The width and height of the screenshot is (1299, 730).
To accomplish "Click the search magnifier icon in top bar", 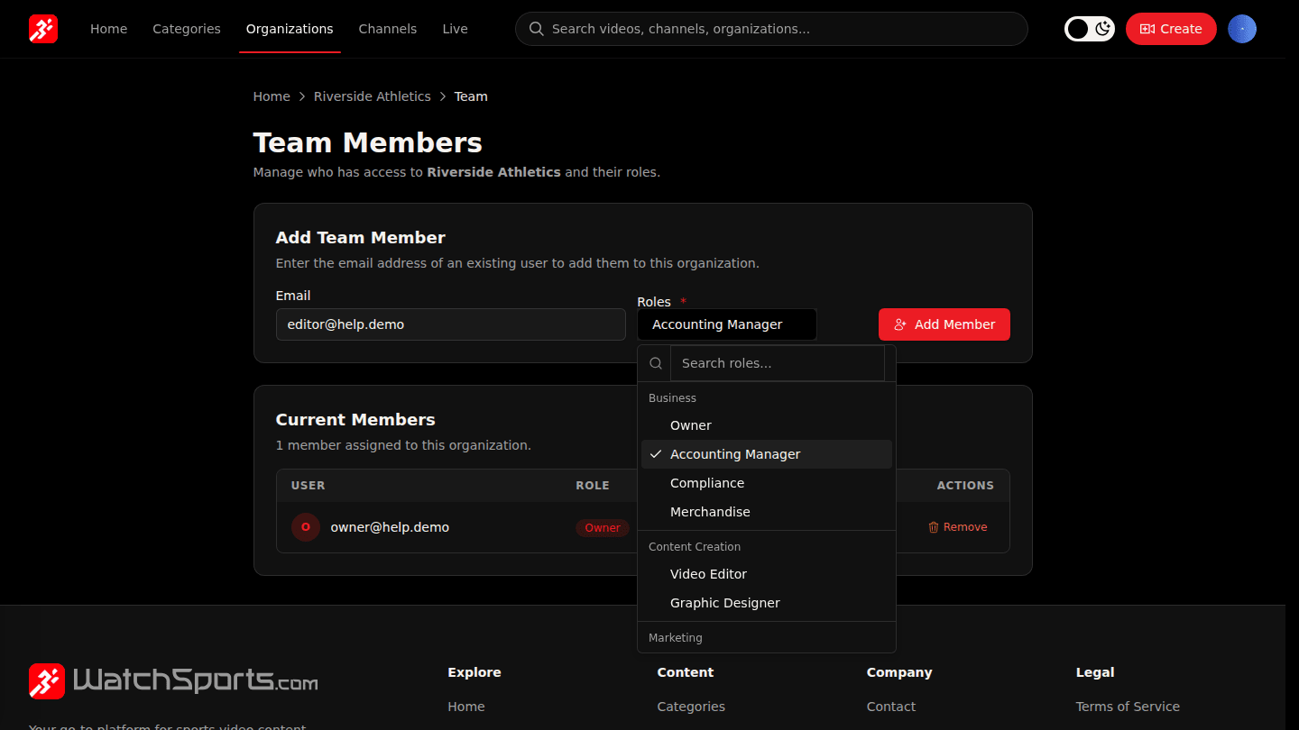I will (x=536, y=29).
